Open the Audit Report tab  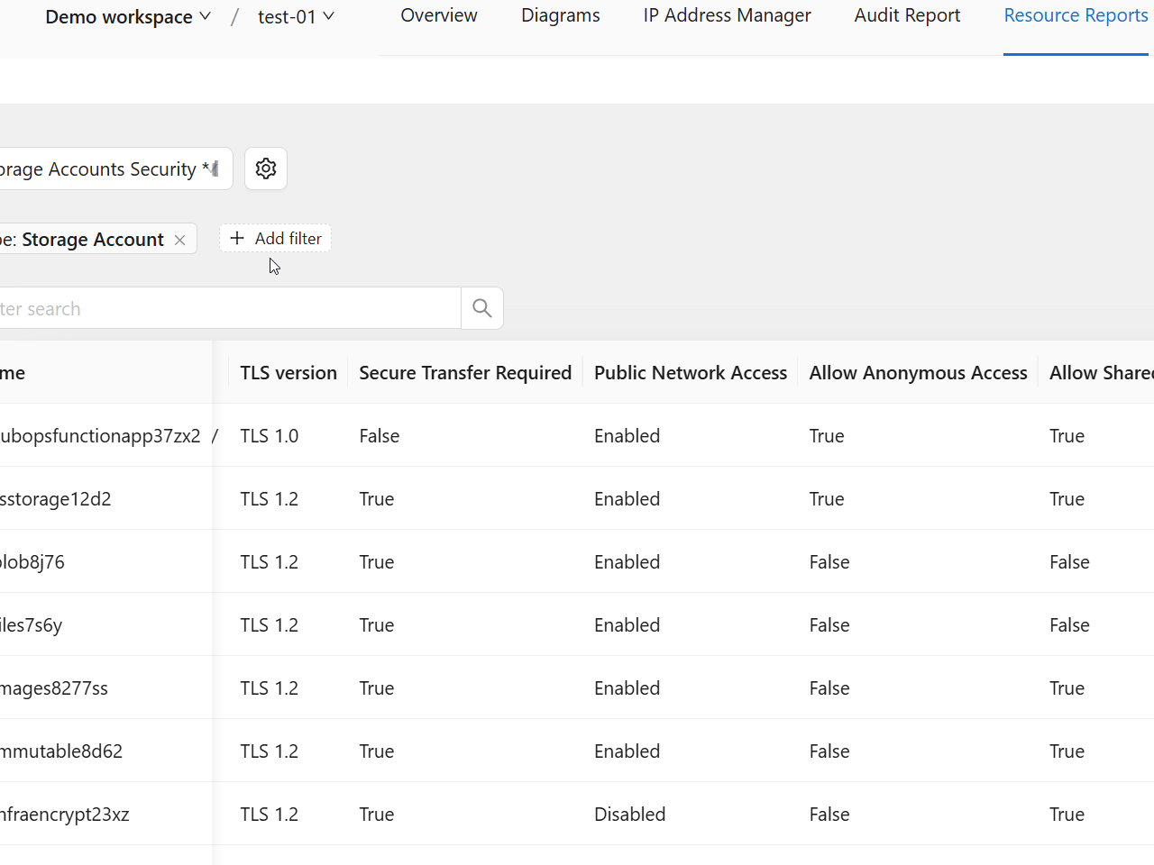pyautogui.click(x=907, y=15)
